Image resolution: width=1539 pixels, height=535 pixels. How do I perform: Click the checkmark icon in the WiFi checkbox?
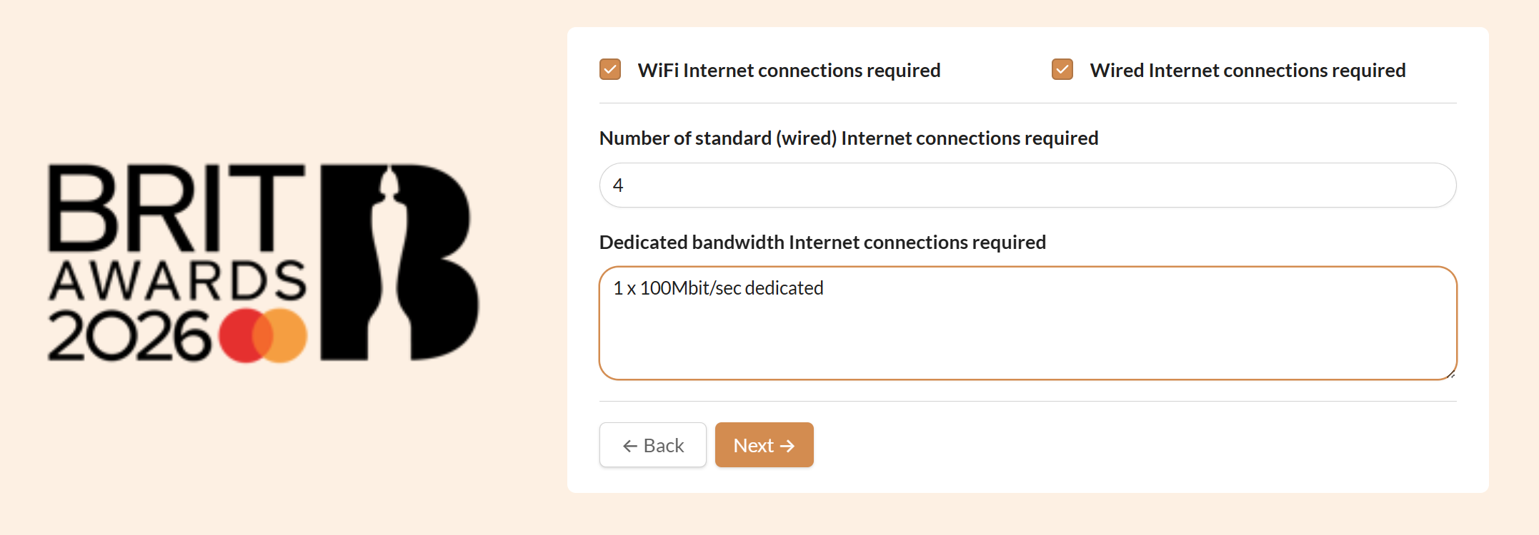point(609,69)
